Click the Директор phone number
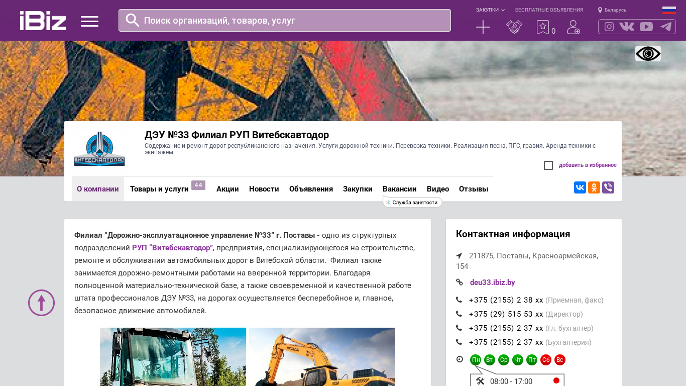The image size is (686, 386). pos(506,314)
